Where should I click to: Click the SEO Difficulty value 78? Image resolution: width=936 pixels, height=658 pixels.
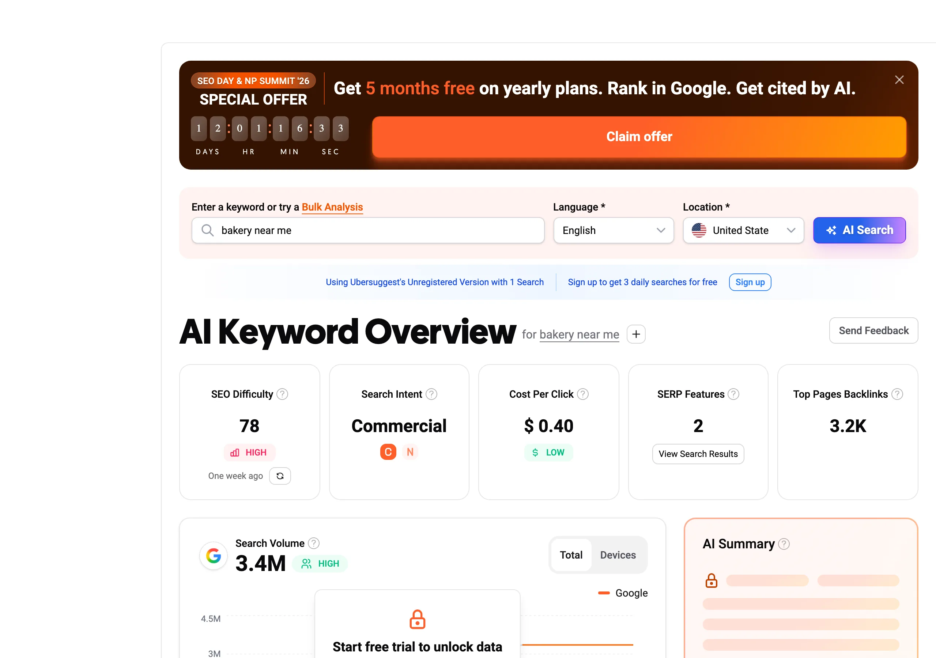[x=249, y=426]
